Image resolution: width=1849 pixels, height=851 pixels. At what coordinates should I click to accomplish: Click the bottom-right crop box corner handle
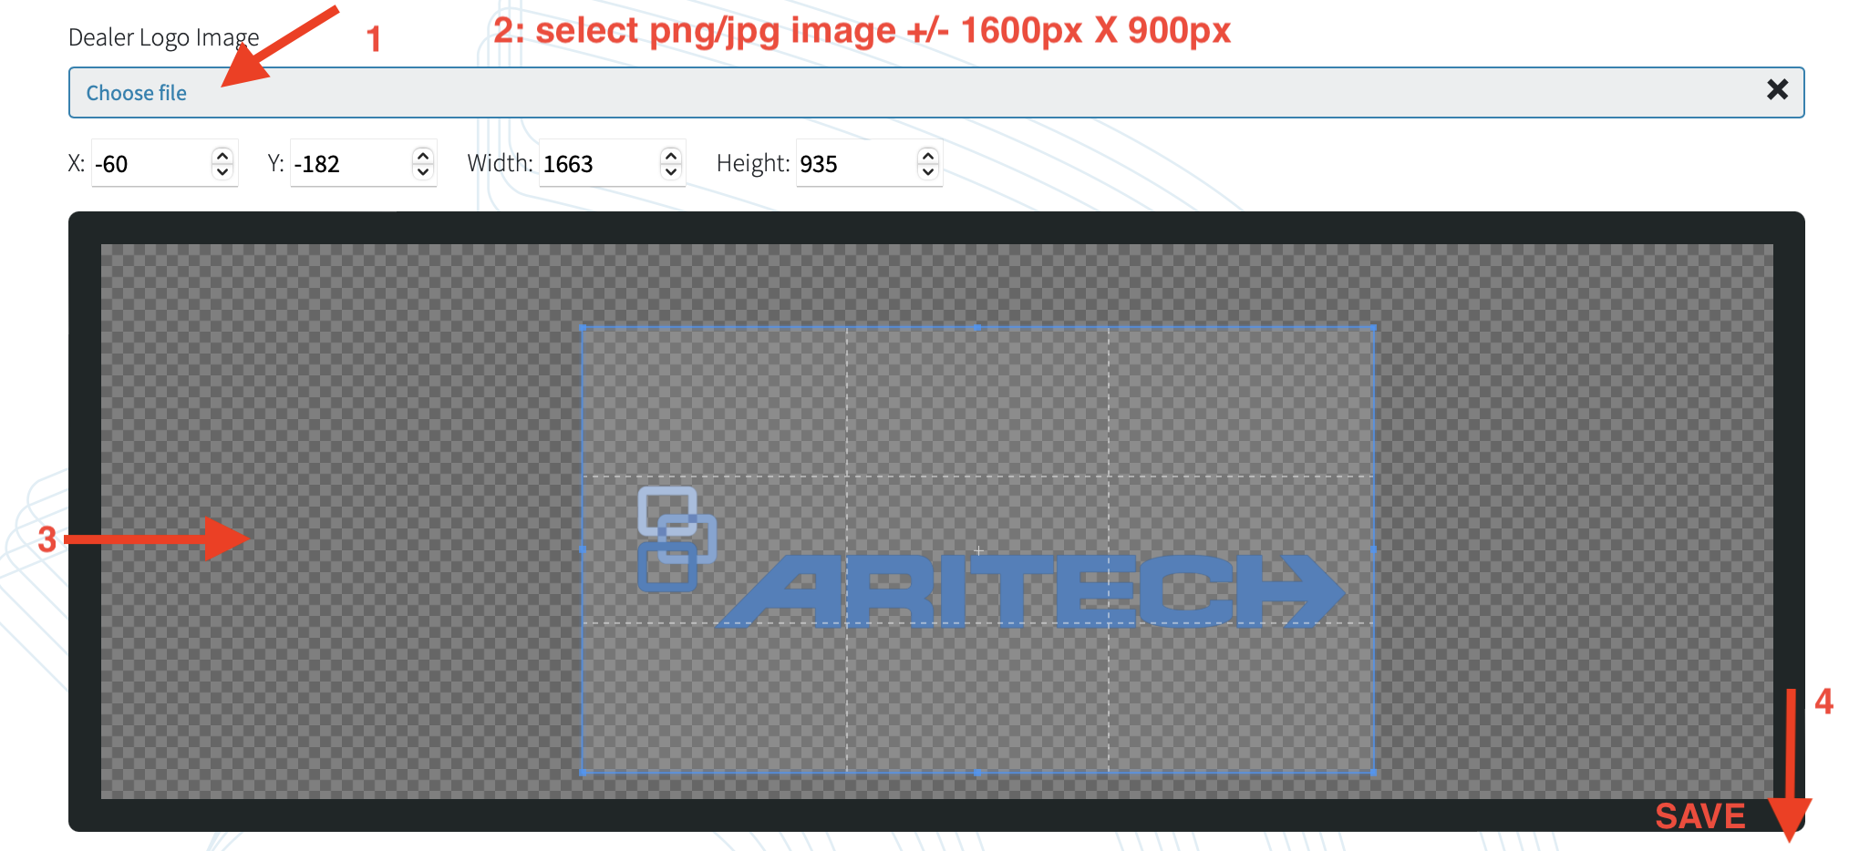[x=1373, y=772]
